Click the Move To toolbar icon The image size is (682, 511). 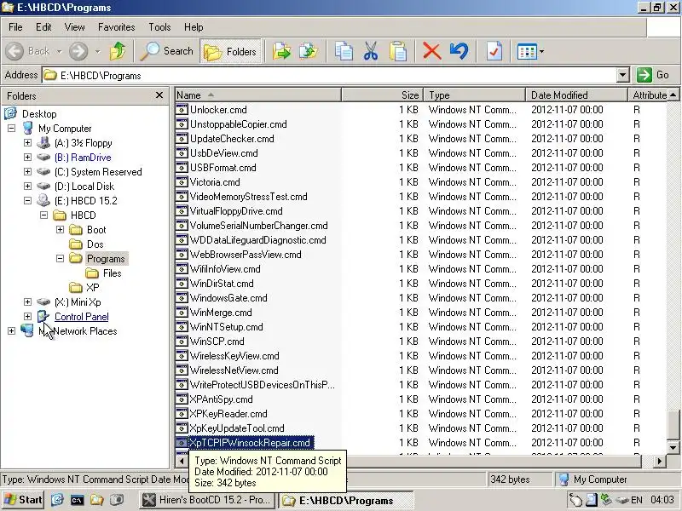281,51
